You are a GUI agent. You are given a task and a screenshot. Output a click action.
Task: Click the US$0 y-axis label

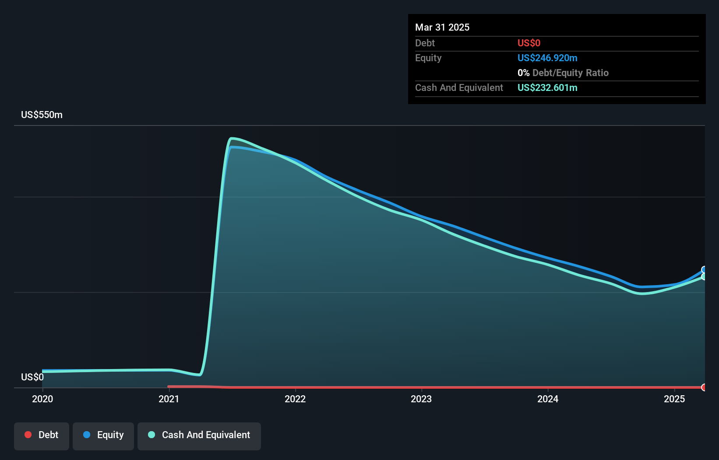pos(32,377)
